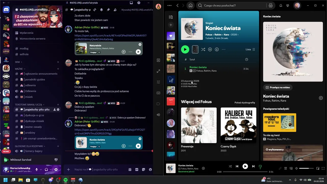Screen dimensions: 327x184
Task: Open GIF picker in Discord message bar
Action: coord(137,169)
